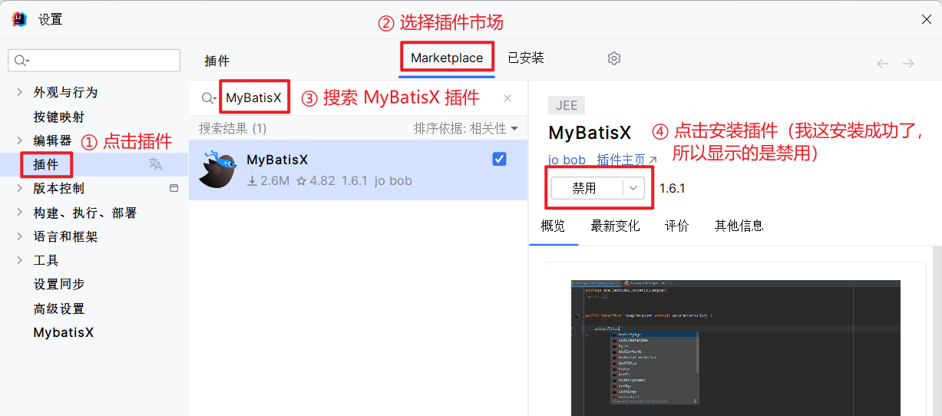Image resolution: width=942 pixels, height=416 pixels.
Task: Switch to the 已安装 tab
Action: point(526,58)
